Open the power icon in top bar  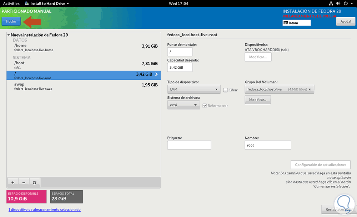(x=346, y=4)
